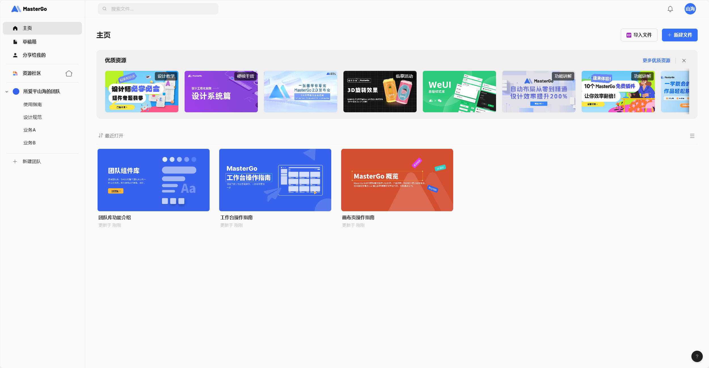Click the search files input field
The height and width of the screenshot is (368, 709).
(158, 9)
